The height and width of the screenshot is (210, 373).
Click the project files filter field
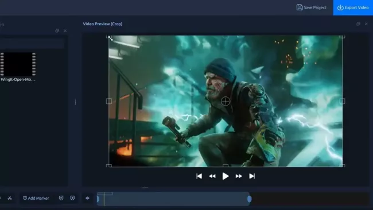(32, 43)
